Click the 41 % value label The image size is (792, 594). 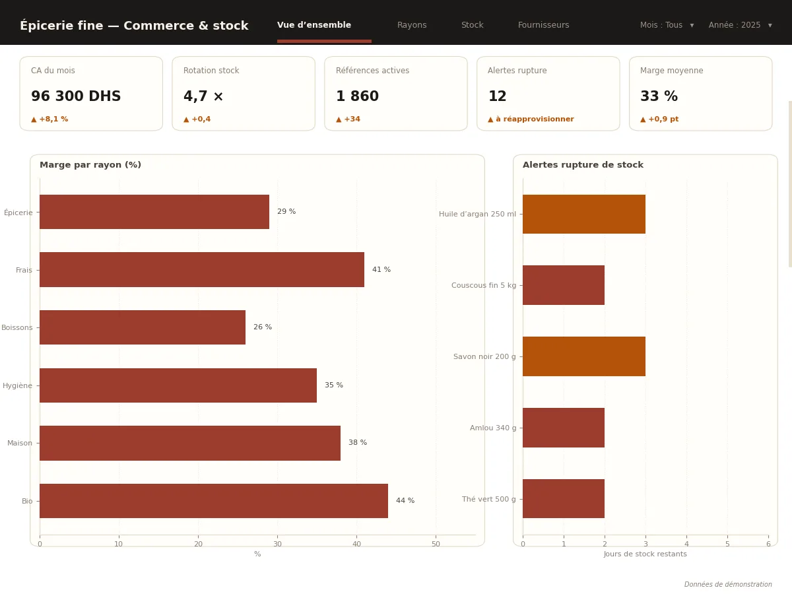pos(381,270)
